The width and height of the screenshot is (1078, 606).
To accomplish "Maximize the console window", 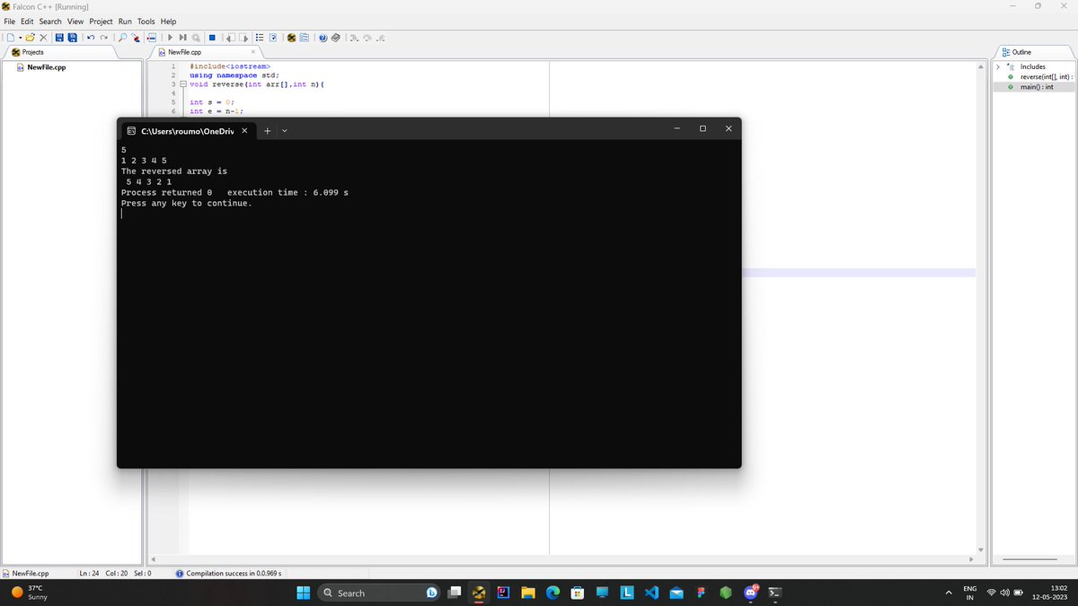I will pos(702,128).
